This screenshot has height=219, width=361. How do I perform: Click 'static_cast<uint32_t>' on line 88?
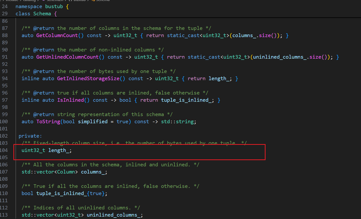click(198, 35)
